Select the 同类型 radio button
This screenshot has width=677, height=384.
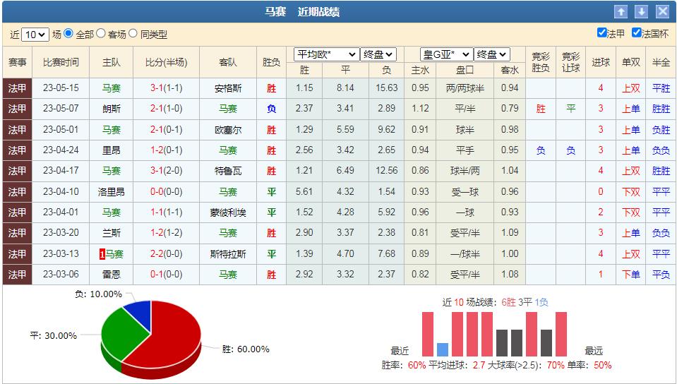tap(133, 33)
